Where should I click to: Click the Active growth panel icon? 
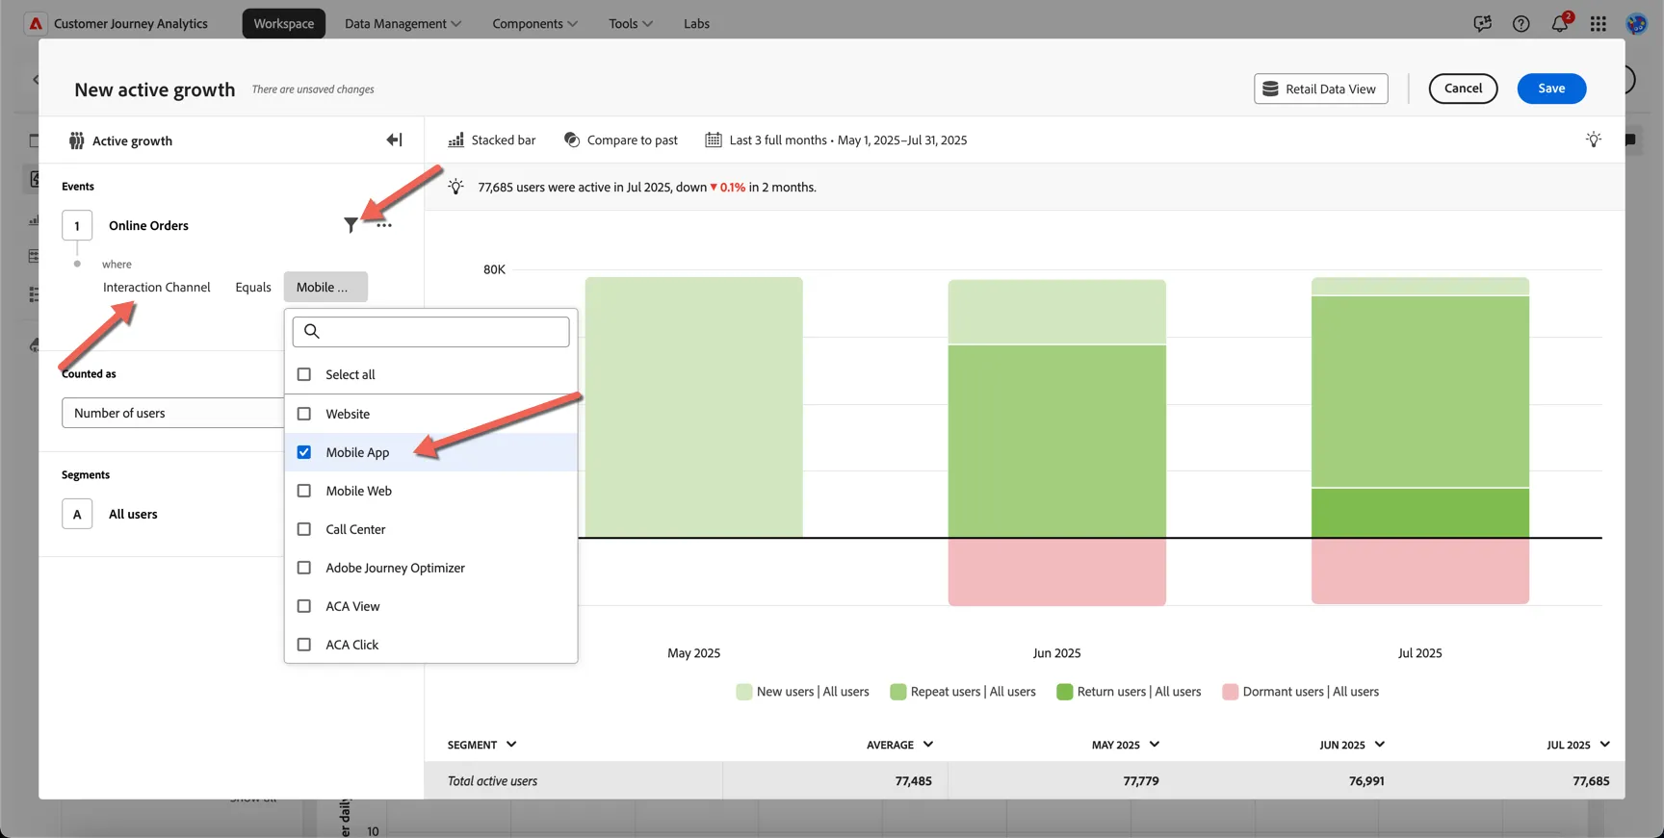tap(76, 140)
